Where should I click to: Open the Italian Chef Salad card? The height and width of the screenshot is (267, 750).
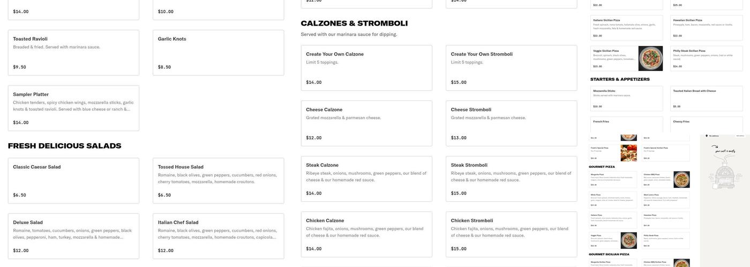[x=218, y=236]
